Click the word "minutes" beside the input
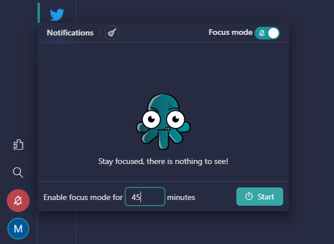Screen dimensions: 334x244 (181, 197)
